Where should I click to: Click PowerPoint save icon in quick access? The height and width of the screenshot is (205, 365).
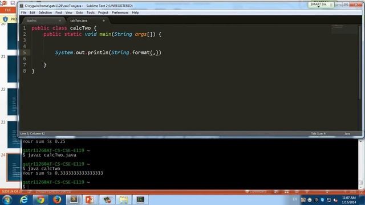point(13,3)
